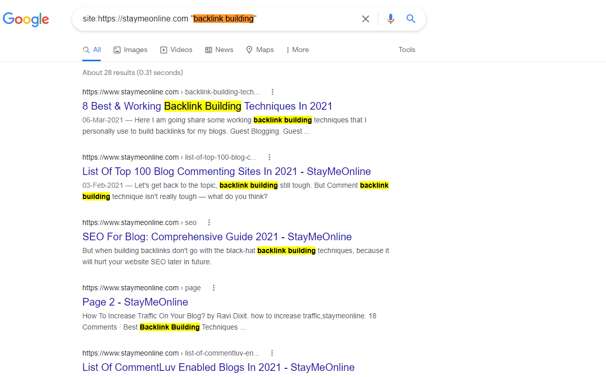606x377 pixels.
Task: Click the URL breadcrumb ending in backlink-building-tech
Action: [171, 92]
